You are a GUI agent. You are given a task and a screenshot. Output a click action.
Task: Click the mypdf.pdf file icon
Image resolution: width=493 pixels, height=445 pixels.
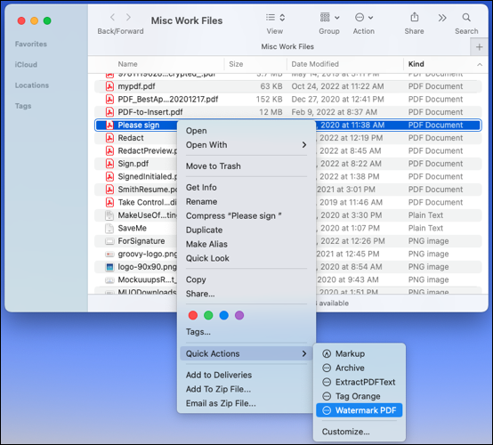tap(109, 86)
